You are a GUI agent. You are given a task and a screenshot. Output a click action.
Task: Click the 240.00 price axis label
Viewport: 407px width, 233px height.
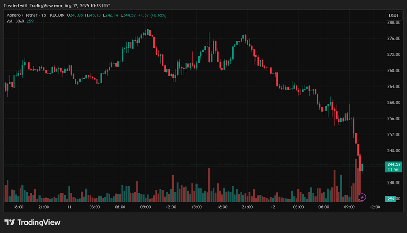[394, 183]
